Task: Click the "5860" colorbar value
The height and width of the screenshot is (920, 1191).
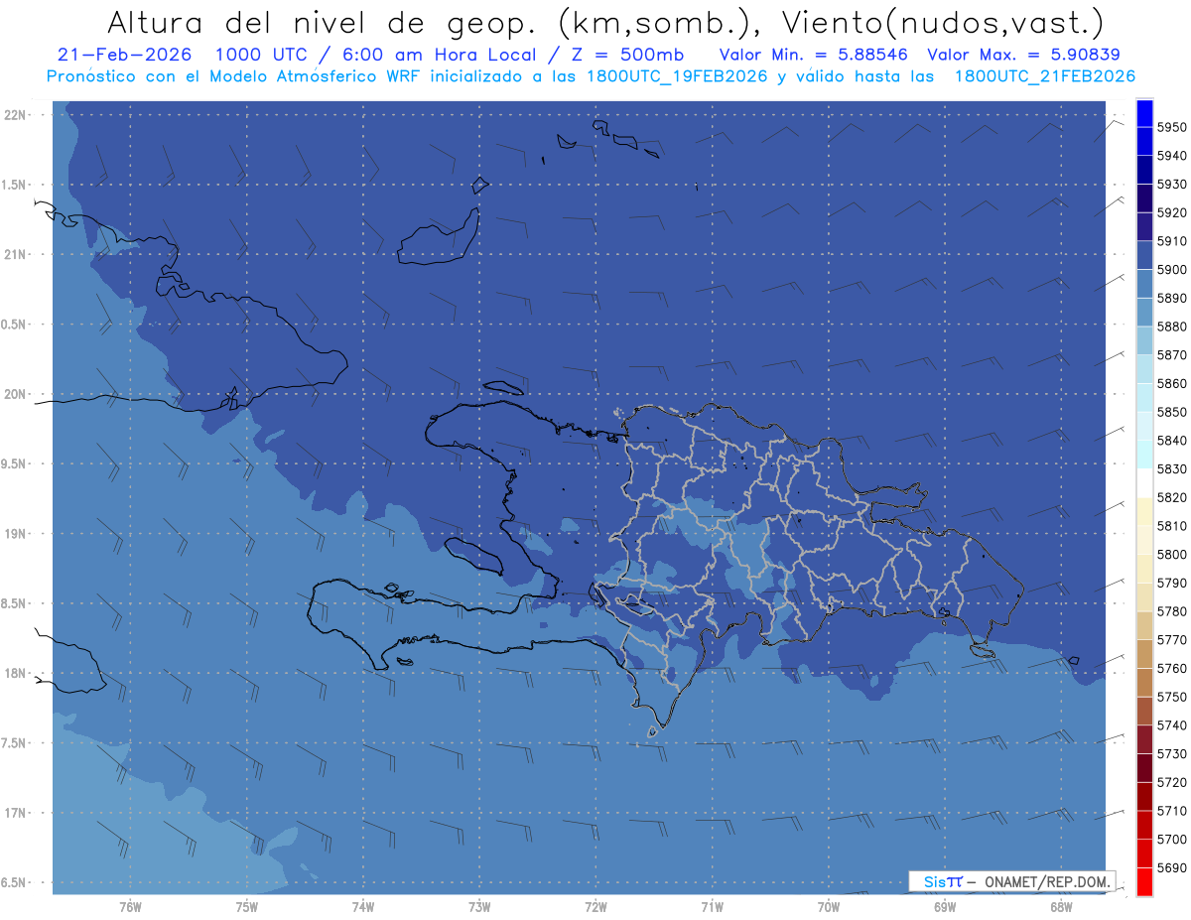Action: pyautogui.click(x=1172, y=383)
